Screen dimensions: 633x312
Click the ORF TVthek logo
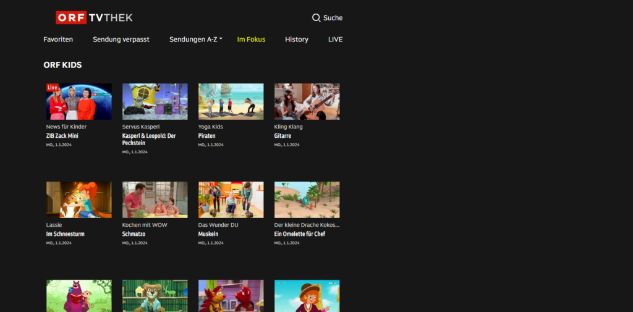pyautogui.click(x=94, y=18)
